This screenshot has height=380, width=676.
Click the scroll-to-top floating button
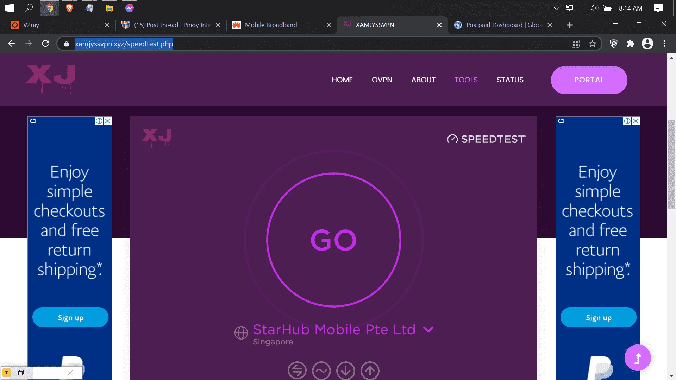click(638, 358)
